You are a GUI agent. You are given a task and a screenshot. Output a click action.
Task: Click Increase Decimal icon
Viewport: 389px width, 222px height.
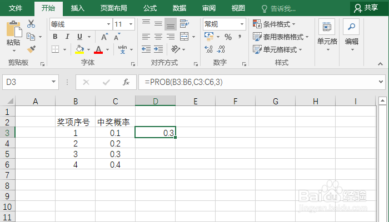pos(208,49)
